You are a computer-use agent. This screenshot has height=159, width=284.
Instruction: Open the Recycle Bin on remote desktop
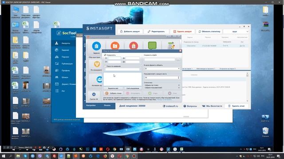pyautogui.click(x=265, y=132)
